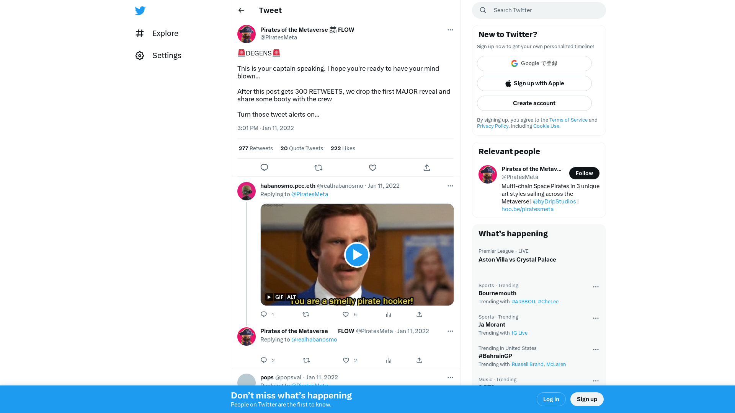Show ALT description of the GIF
Viewport: 735px width, 413px height.
pyautogui.click(x=292, y=297)
